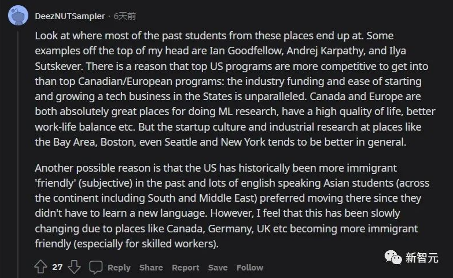
Task: Click the vote score of 27
Action: [x=57, y=268]
